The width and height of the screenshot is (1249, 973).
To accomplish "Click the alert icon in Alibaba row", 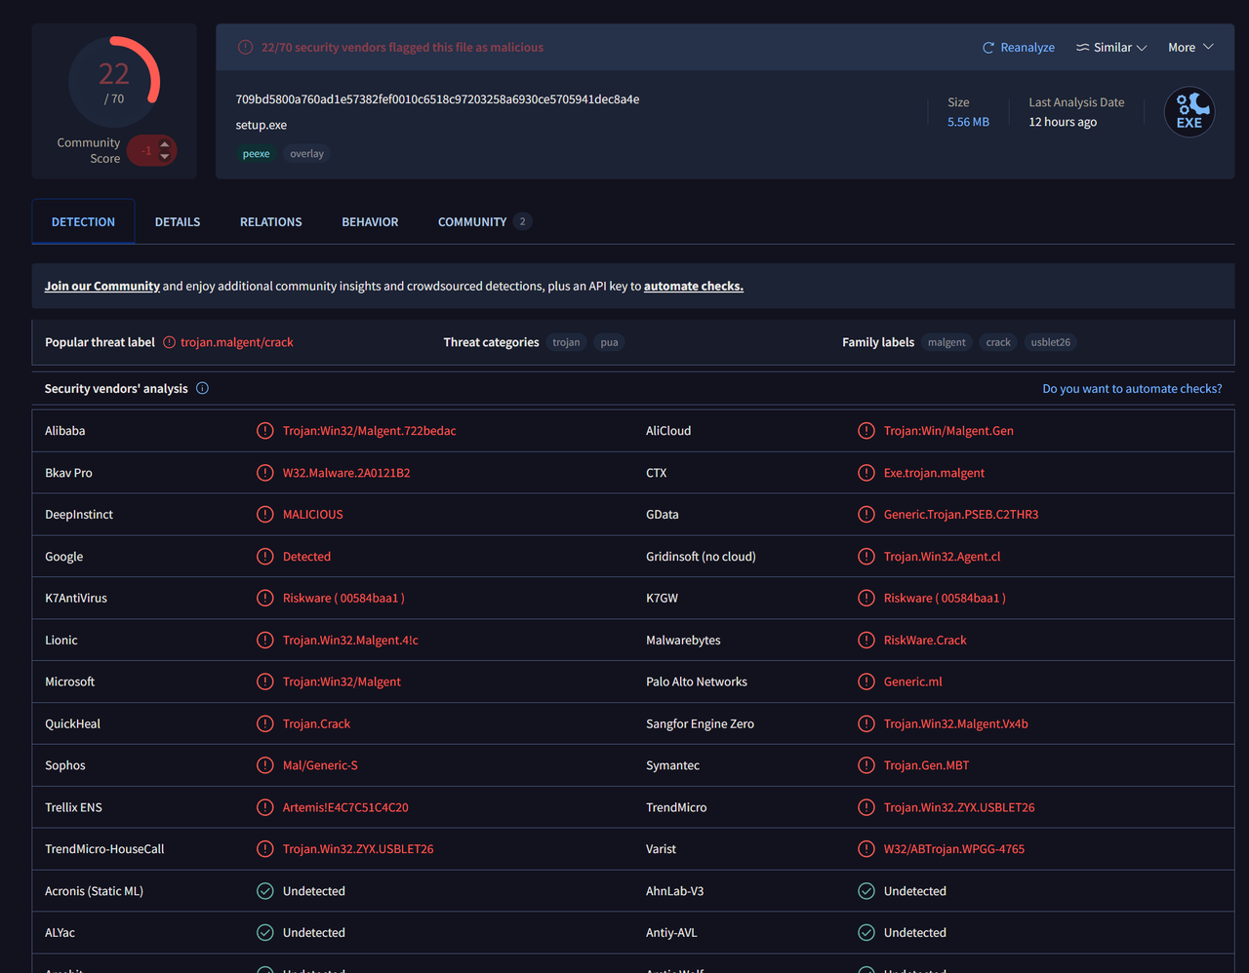I will (264, 431).
